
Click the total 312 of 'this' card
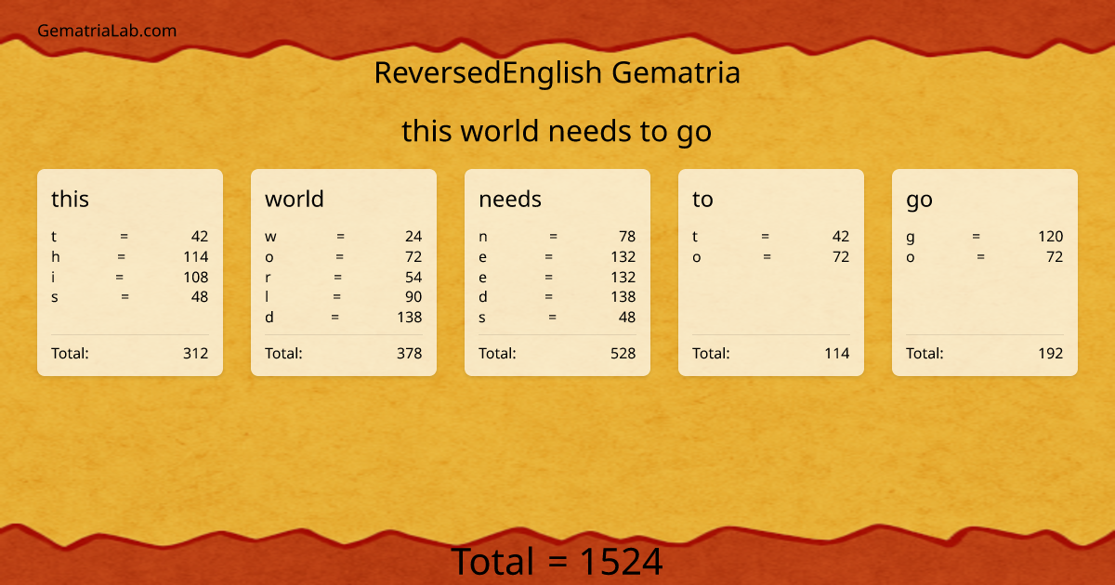[196, 353]
